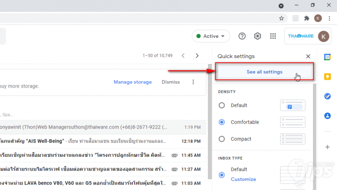
Task: Open the Google Tasks side panel
Action: pos(327,96)
